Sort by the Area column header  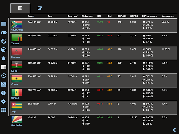(x=31, y=16)
